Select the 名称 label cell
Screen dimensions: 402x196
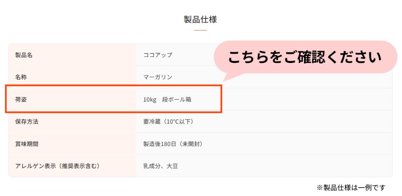coord(73,77)
